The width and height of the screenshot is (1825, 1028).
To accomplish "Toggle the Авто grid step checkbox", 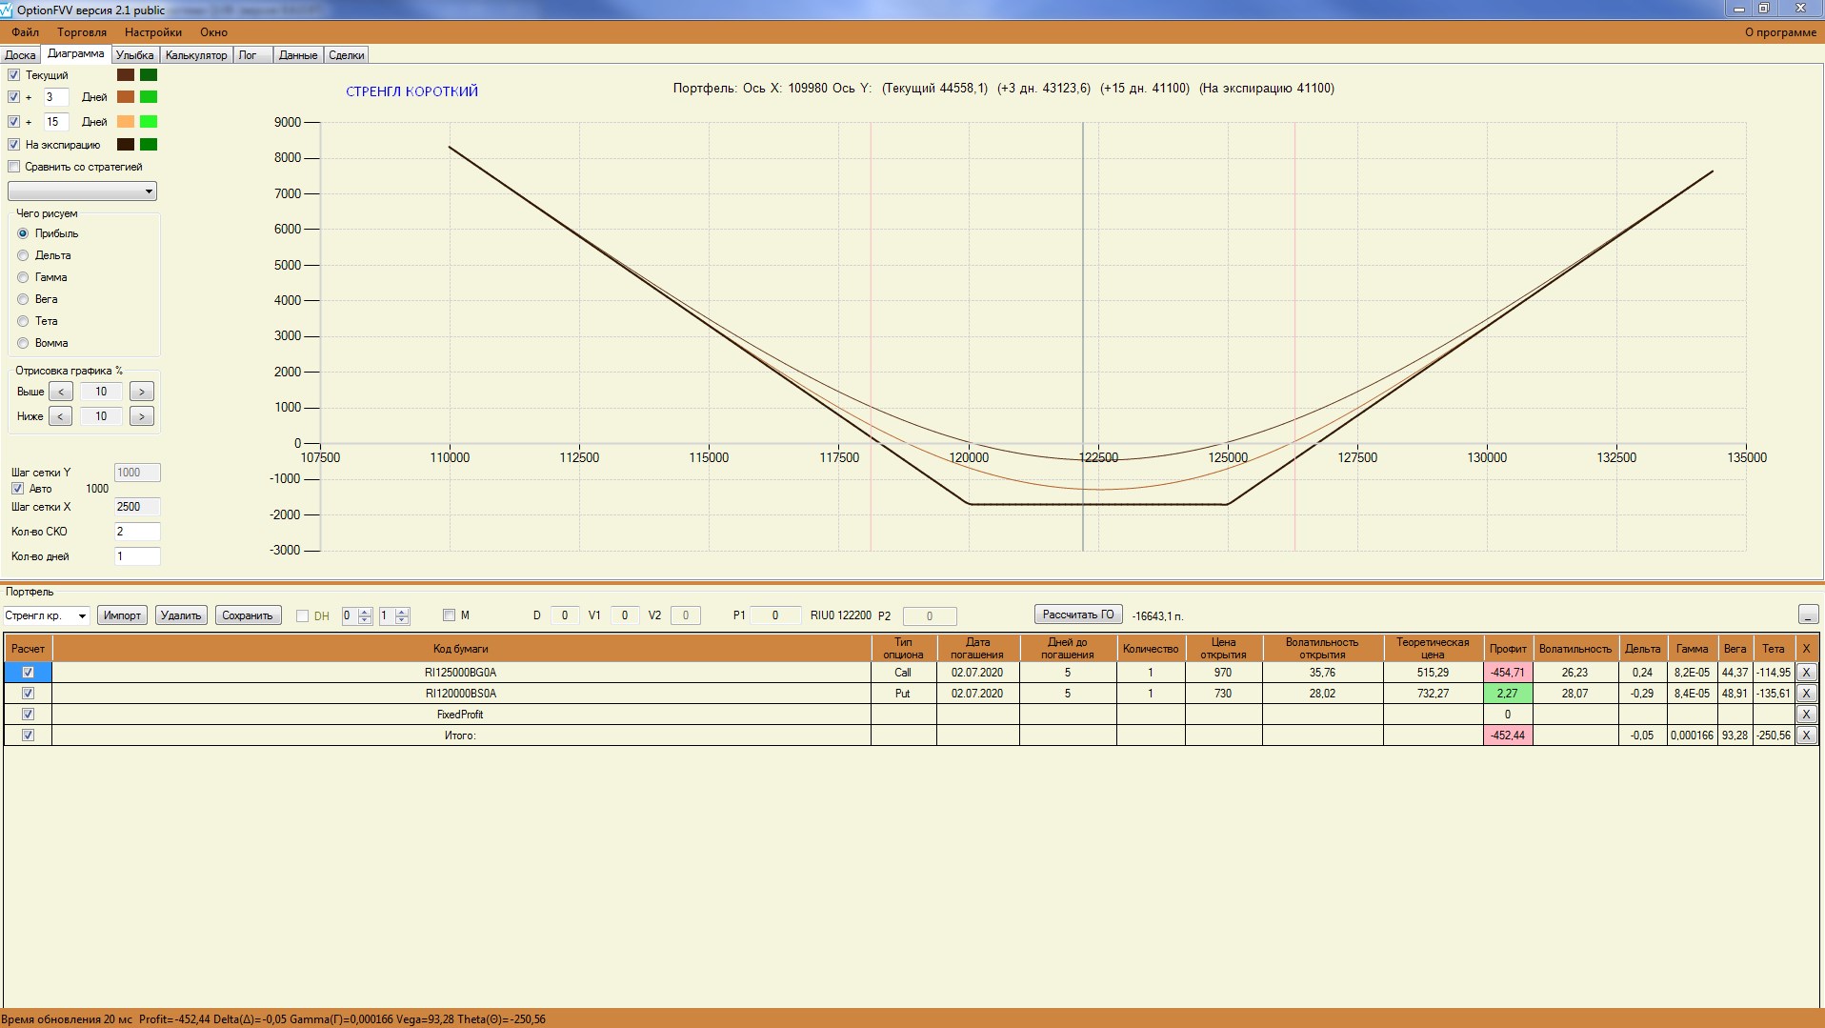I will point(17,489).
